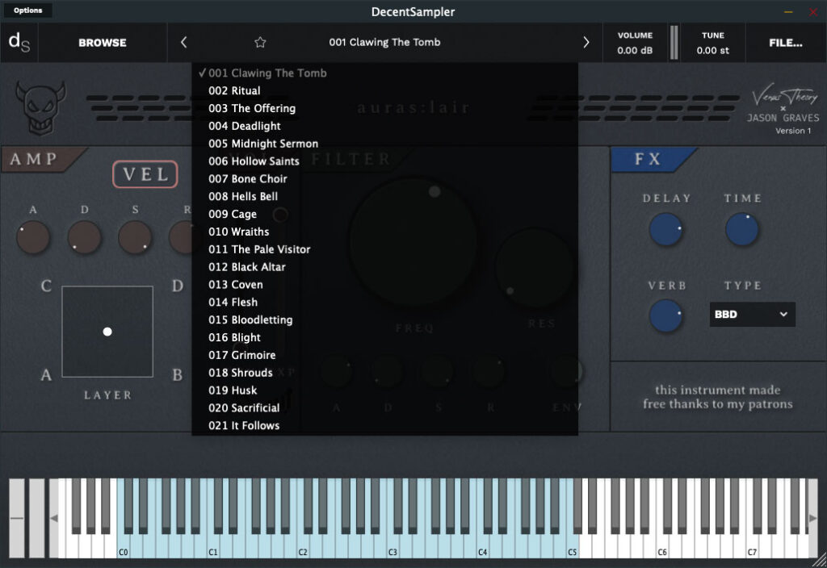
Task: Play the C0 key on keyboard
Action: [123, 548]
